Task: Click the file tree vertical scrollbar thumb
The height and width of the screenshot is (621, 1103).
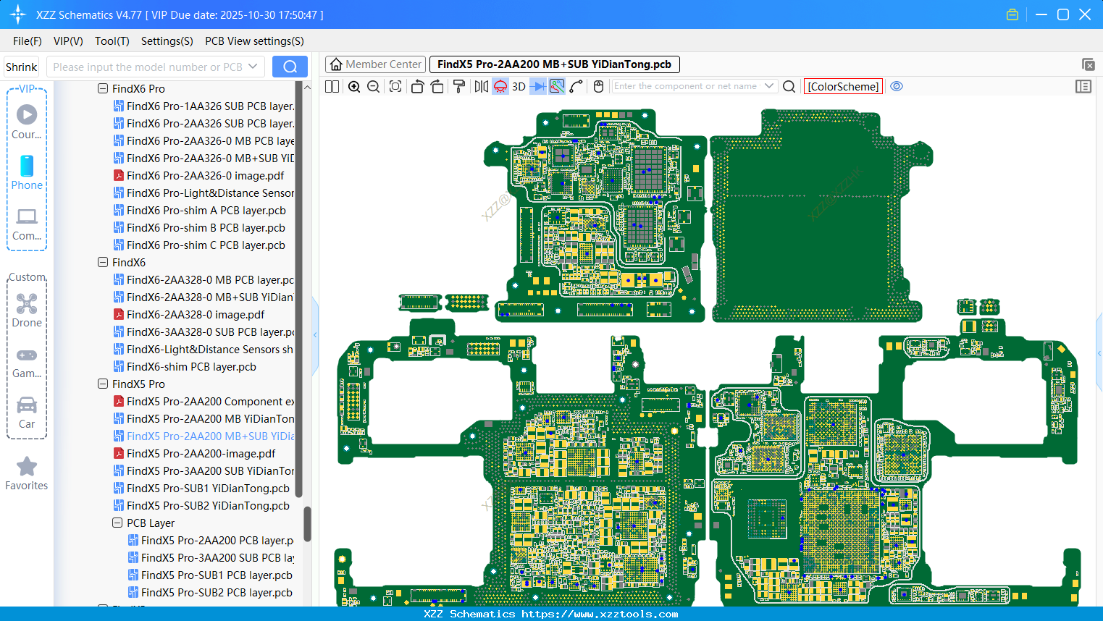Action: [307, 524]
